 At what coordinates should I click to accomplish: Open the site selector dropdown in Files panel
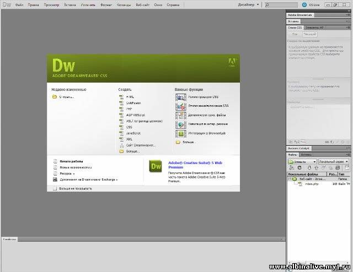click(x=303, y=162)
